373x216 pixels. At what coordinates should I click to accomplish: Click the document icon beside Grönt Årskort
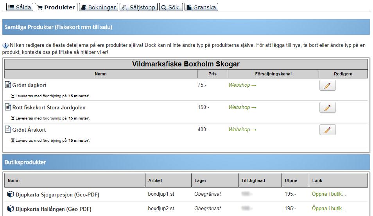coord(8,129)
